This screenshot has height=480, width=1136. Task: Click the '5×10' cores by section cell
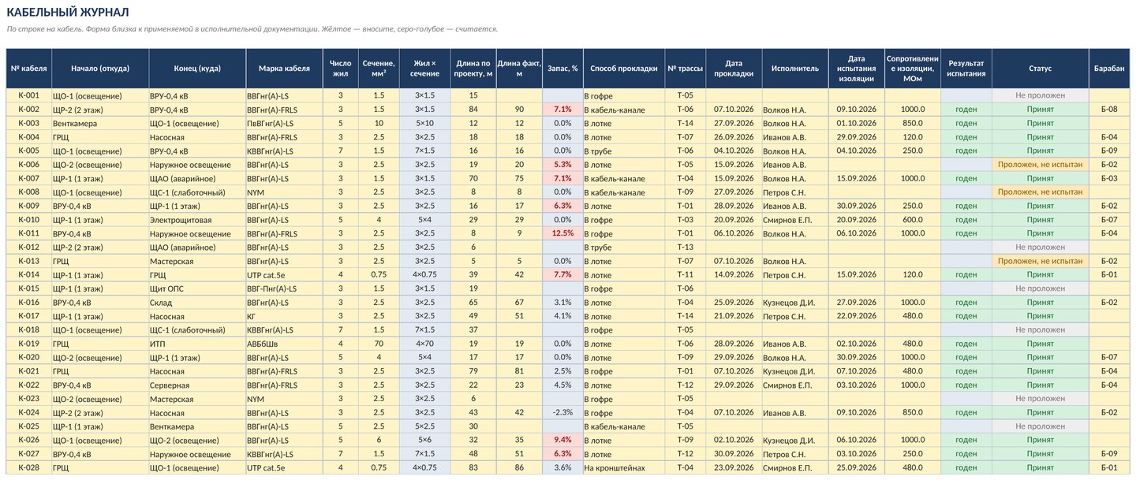point(424,123)
